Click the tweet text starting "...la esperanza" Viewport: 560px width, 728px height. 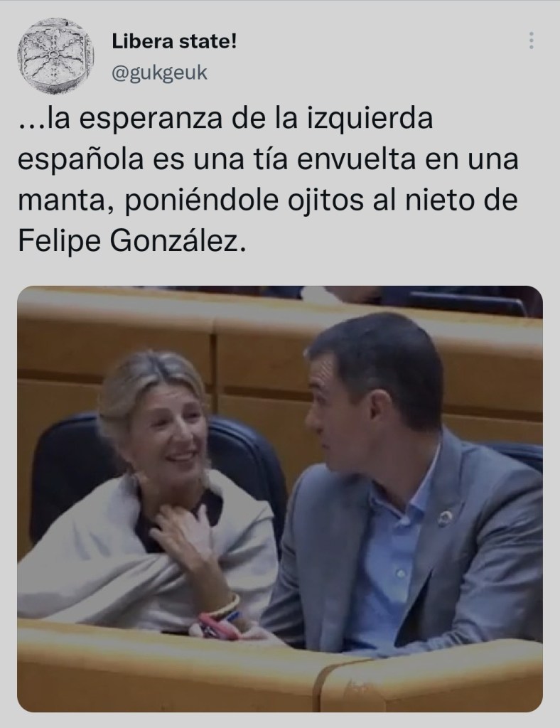[268, 180]
